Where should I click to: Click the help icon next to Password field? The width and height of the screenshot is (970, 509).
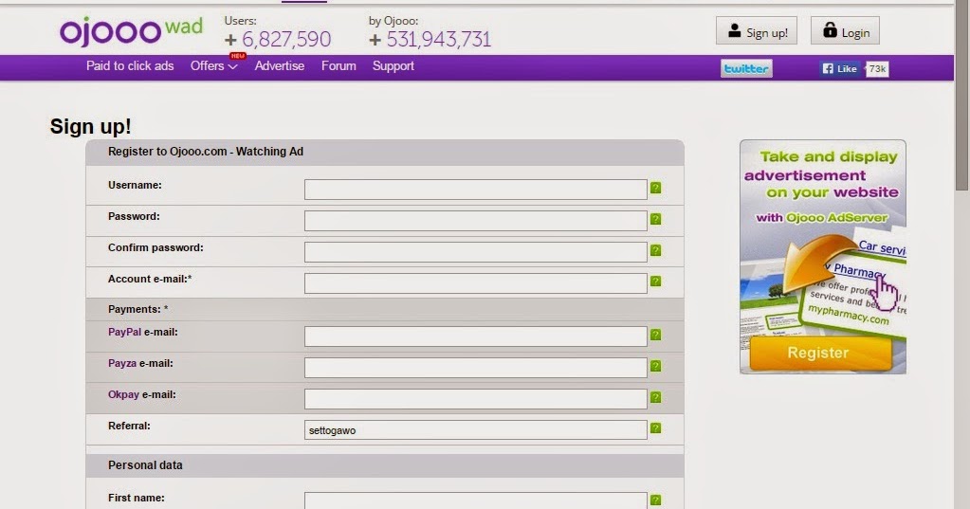click(656, 219)
